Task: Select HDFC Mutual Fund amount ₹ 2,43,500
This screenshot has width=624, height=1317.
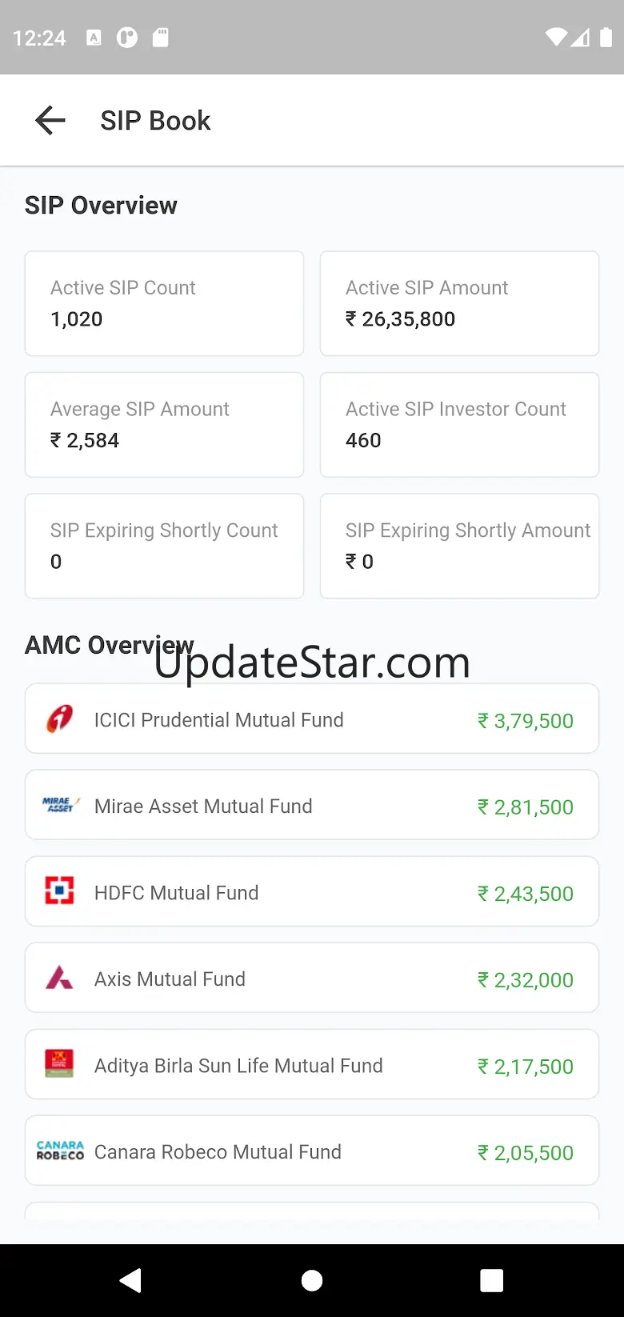Action: [x=526, y=893]
